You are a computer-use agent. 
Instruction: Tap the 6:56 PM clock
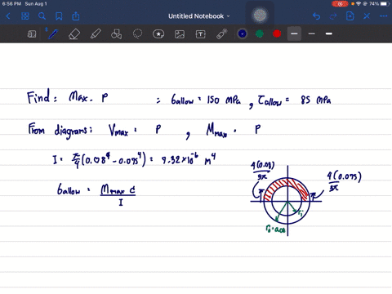tap(11, 4)
